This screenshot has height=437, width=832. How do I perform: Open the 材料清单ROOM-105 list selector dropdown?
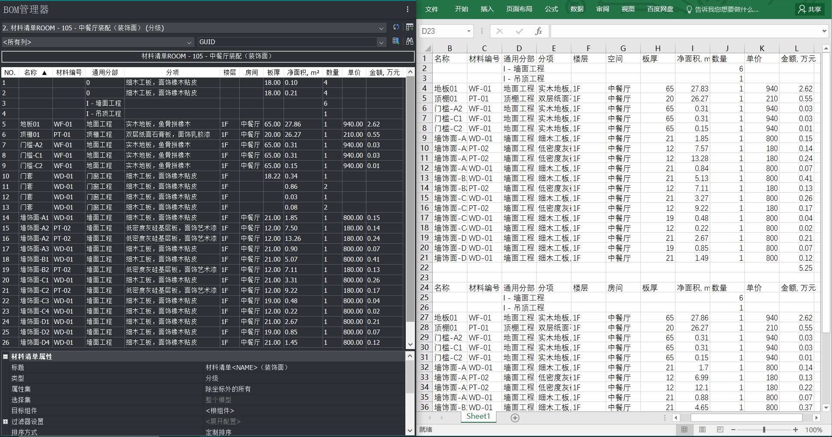point(381,27)
